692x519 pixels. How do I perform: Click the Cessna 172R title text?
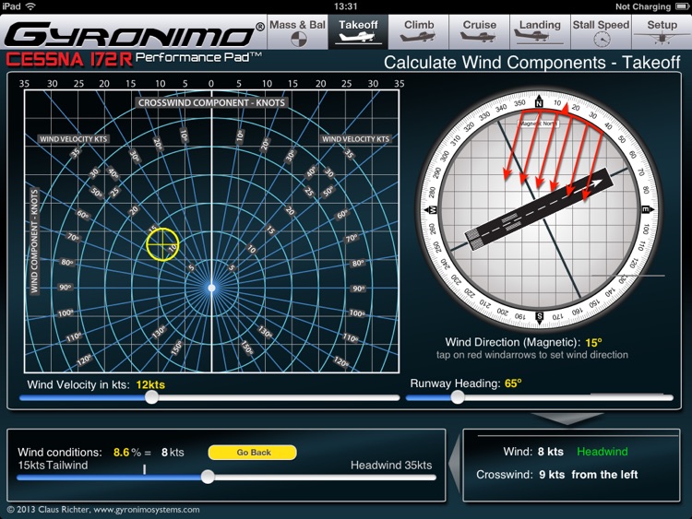69,60
